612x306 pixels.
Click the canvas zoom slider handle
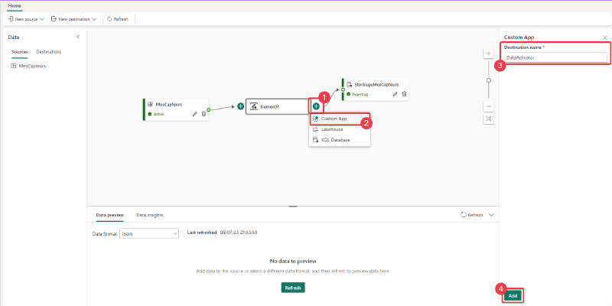pyautogui.click(x=488, y=80)
